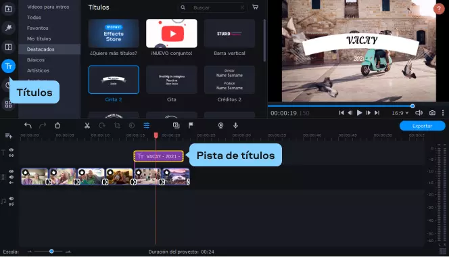Image resolution: width=449 pixels, height=257 pixels.
Task: Open the clip properties sliders icon
Action: point(147,126)
